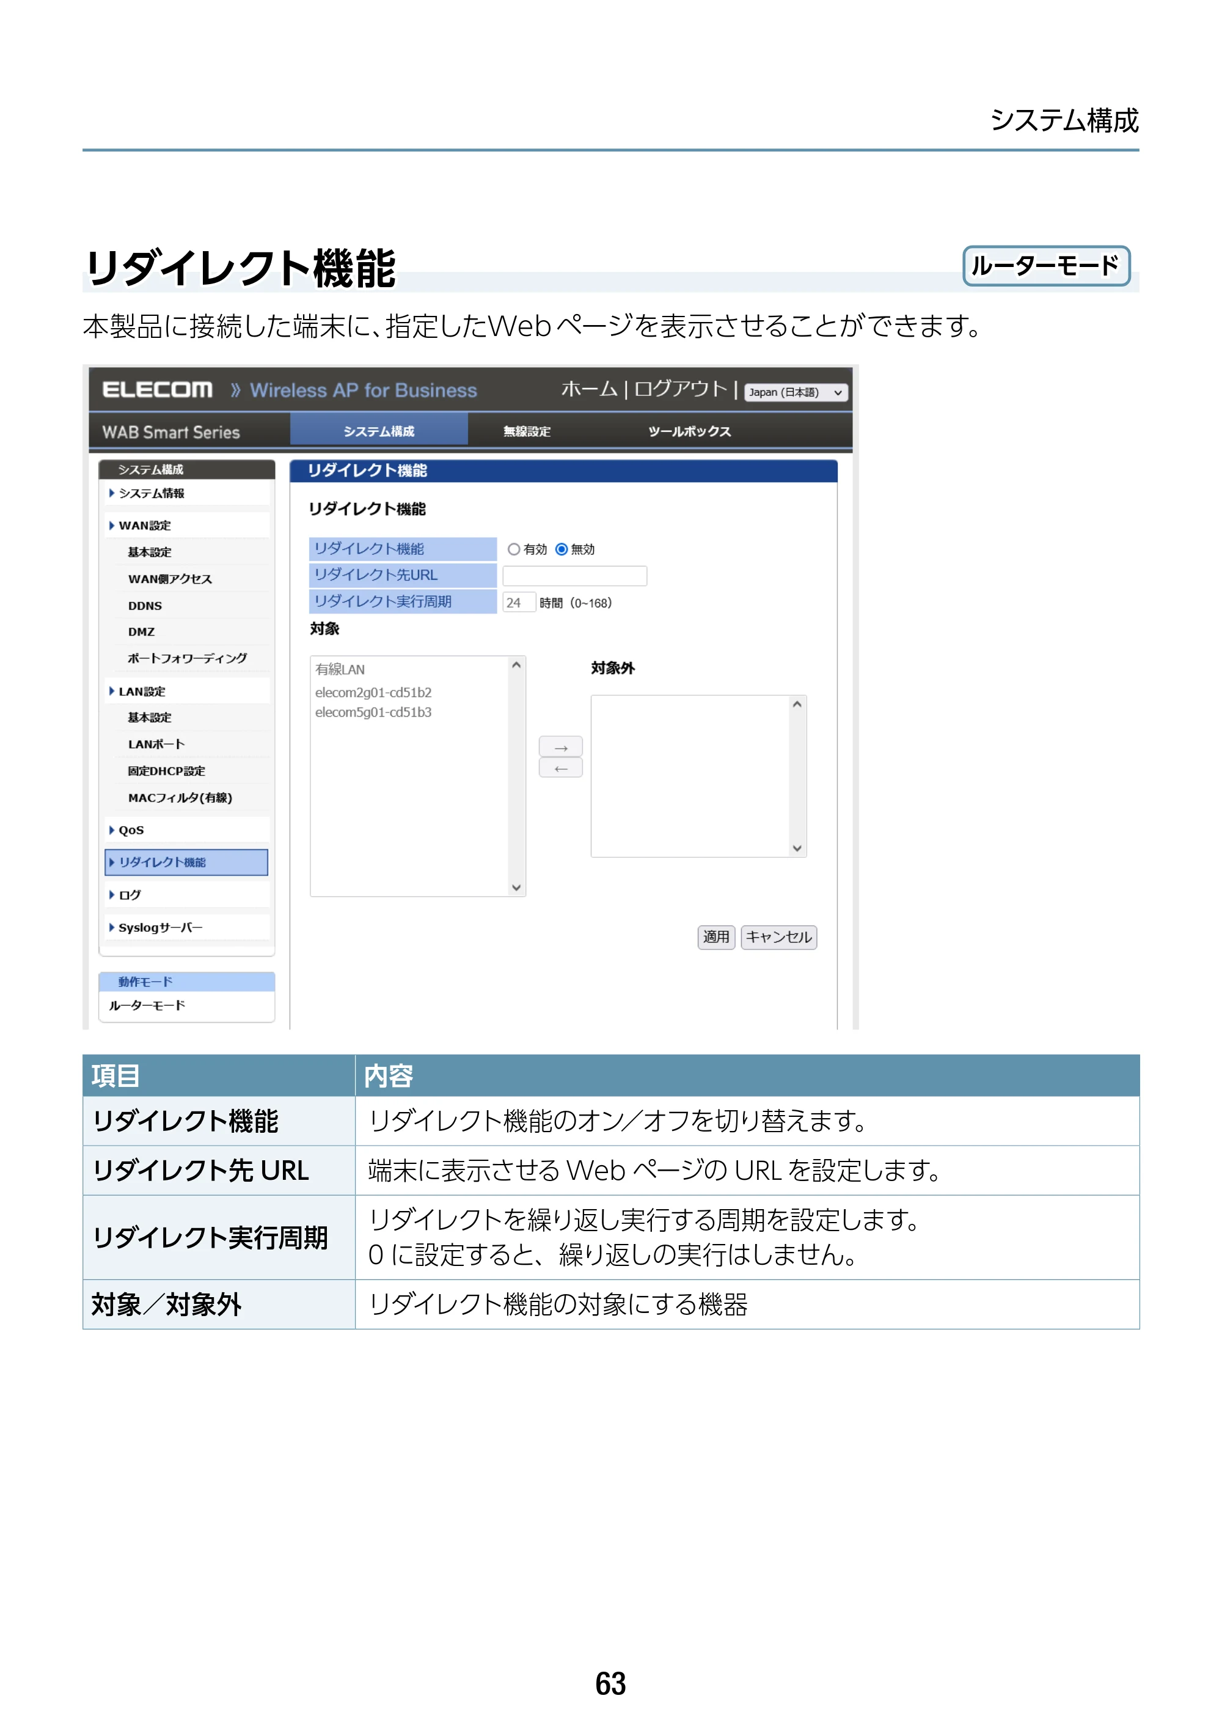Open the システム構成 tab

pos(379,431)
